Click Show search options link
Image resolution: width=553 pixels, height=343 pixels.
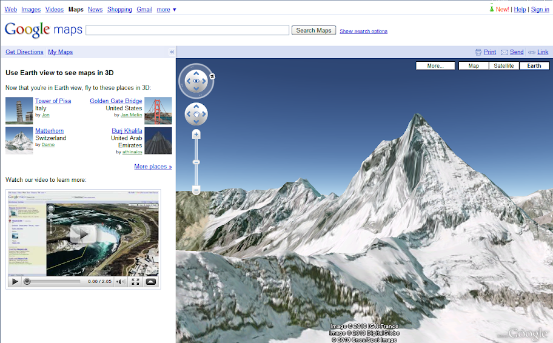363,31
